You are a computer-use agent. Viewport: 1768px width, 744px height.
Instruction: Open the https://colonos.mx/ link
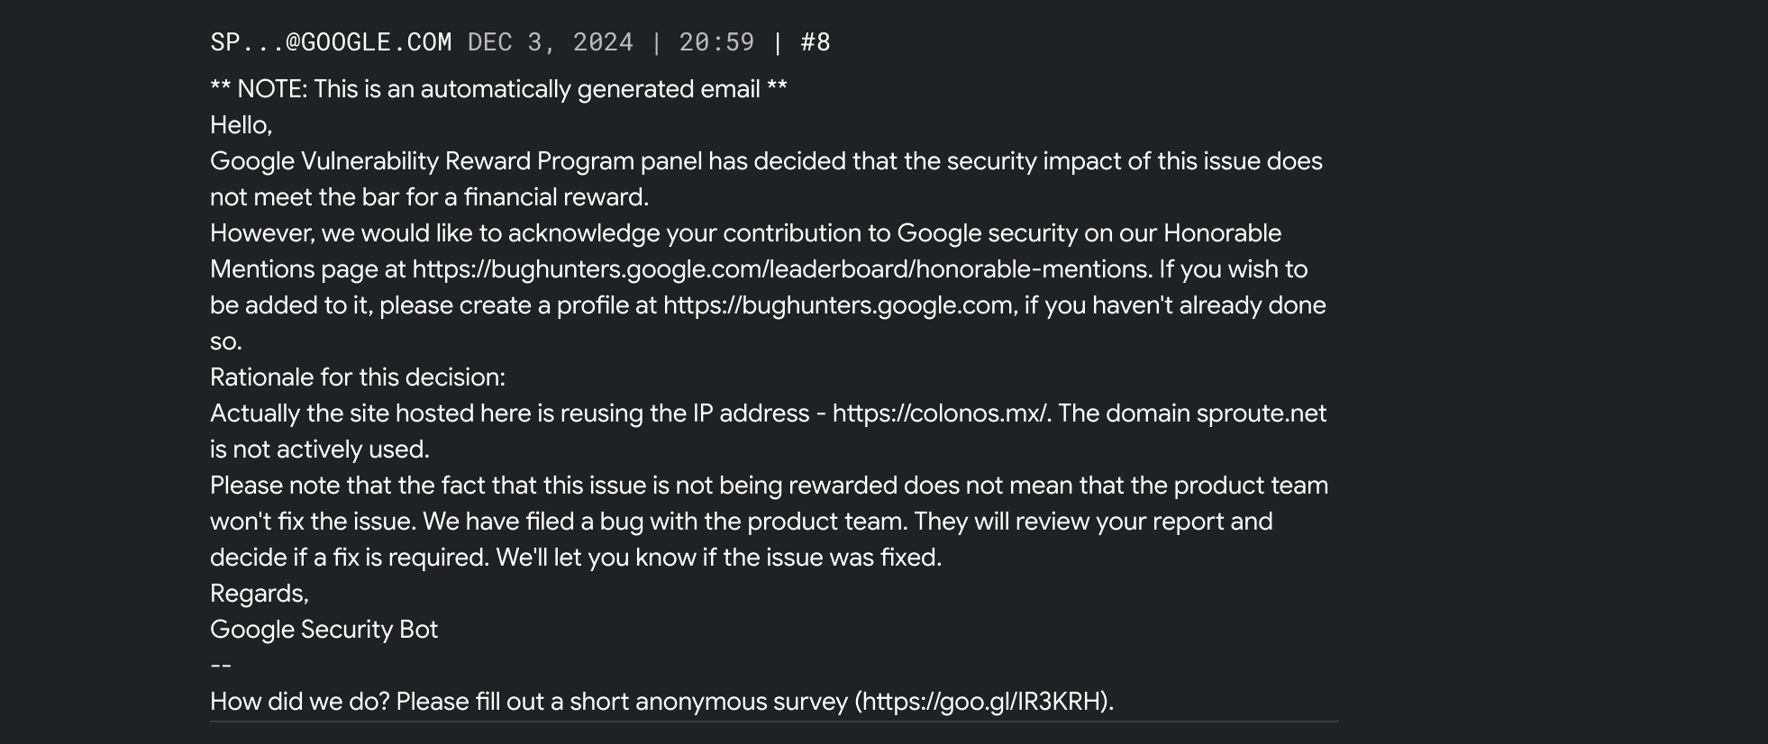click(940, 413)
